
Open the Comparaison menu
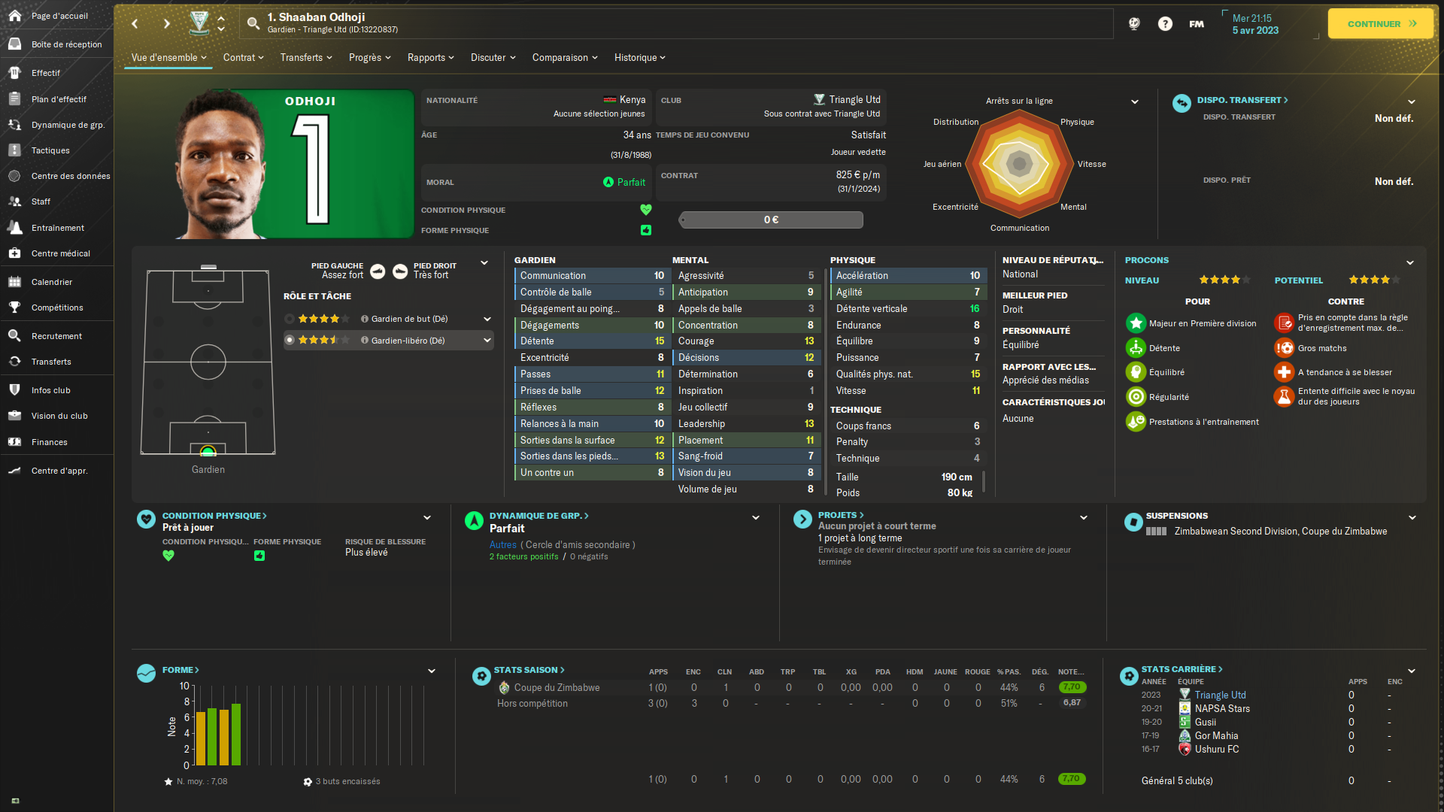click(565, 58)
